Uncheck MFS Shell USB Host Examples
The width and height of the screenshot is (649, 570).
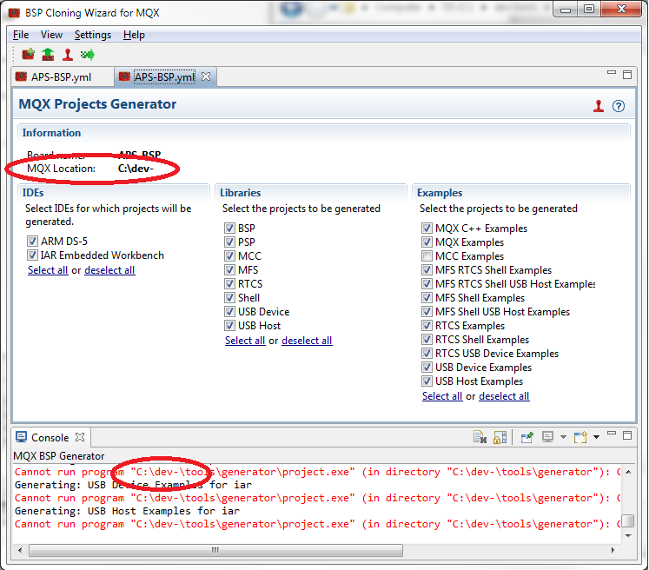click(427, 312)
